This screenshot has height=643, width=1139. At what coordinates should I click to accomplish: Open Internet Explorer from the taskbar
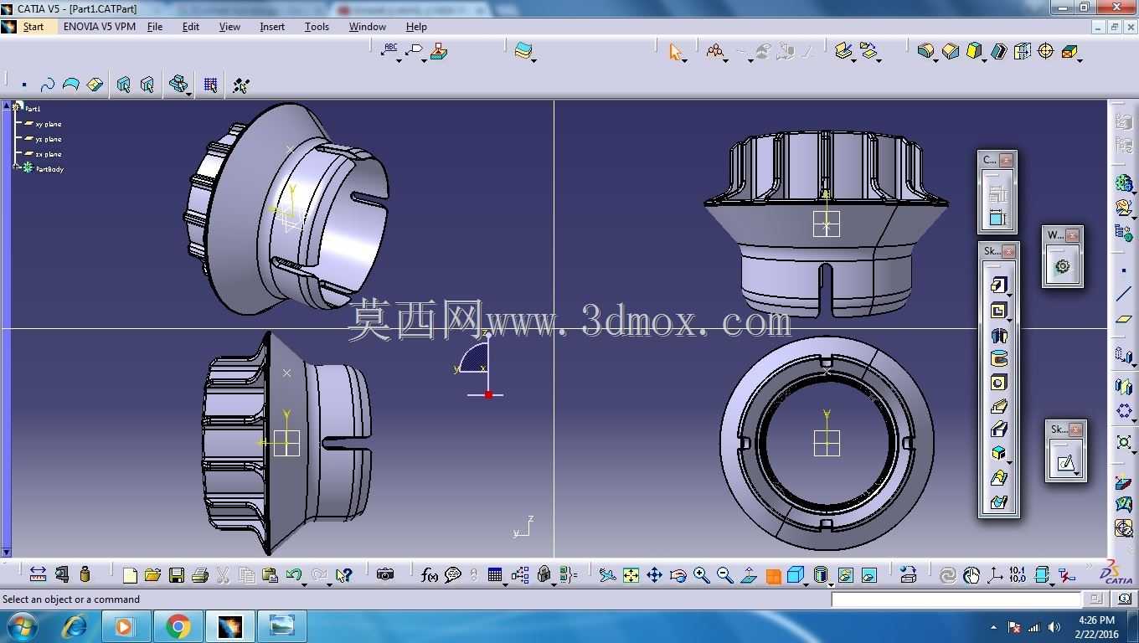point(75,626)
